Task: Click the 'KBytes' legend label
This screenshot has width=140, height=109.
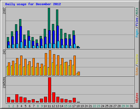Action: [x=137, y=98]
